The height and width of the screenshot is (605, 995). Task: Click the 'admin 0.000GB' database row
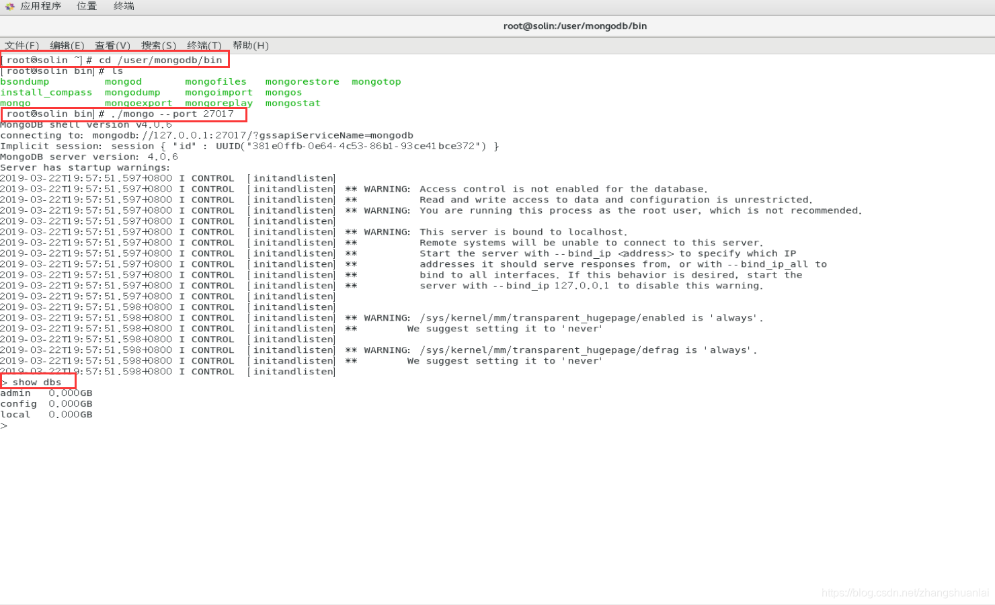tap(46, 393)
